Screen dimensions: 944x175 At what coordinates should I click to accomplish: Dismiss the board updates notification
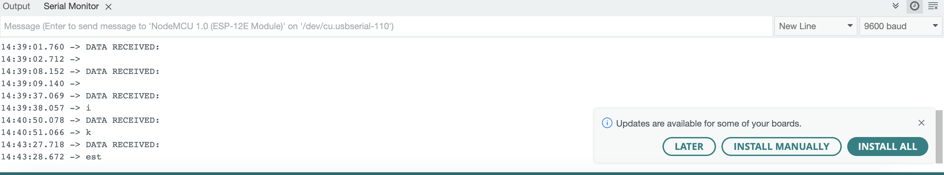pos(921,123)
